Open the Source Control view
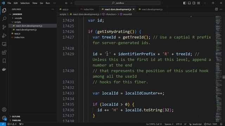Viewport: 225px width, 126px height. (4, 27)
